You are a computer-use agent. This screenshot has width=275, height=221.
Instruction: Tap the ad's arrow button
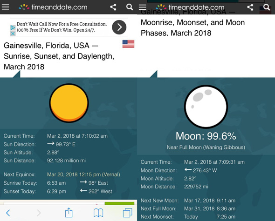119,27
